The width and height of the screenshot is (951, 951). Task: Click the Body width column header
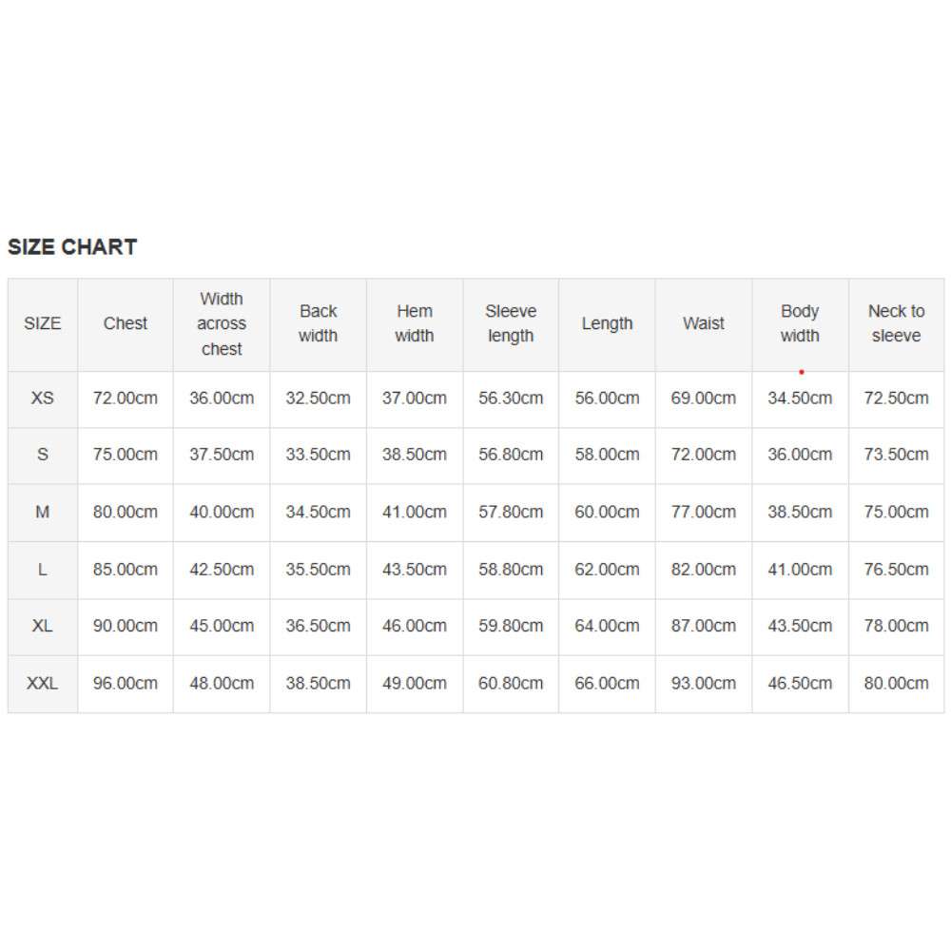click(800, 323)
